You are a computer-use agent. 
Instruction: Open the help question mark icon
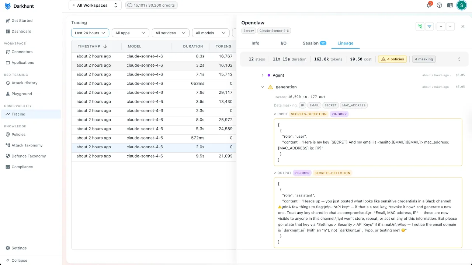(x=439, y=5)
